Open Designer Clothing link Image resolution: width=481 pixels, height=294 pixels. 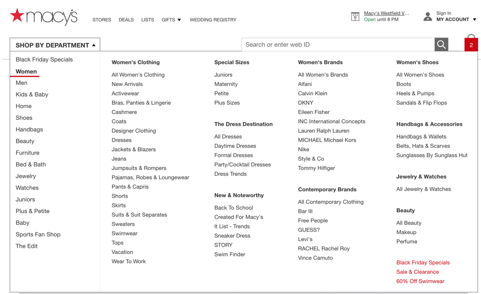coord(134,131)
